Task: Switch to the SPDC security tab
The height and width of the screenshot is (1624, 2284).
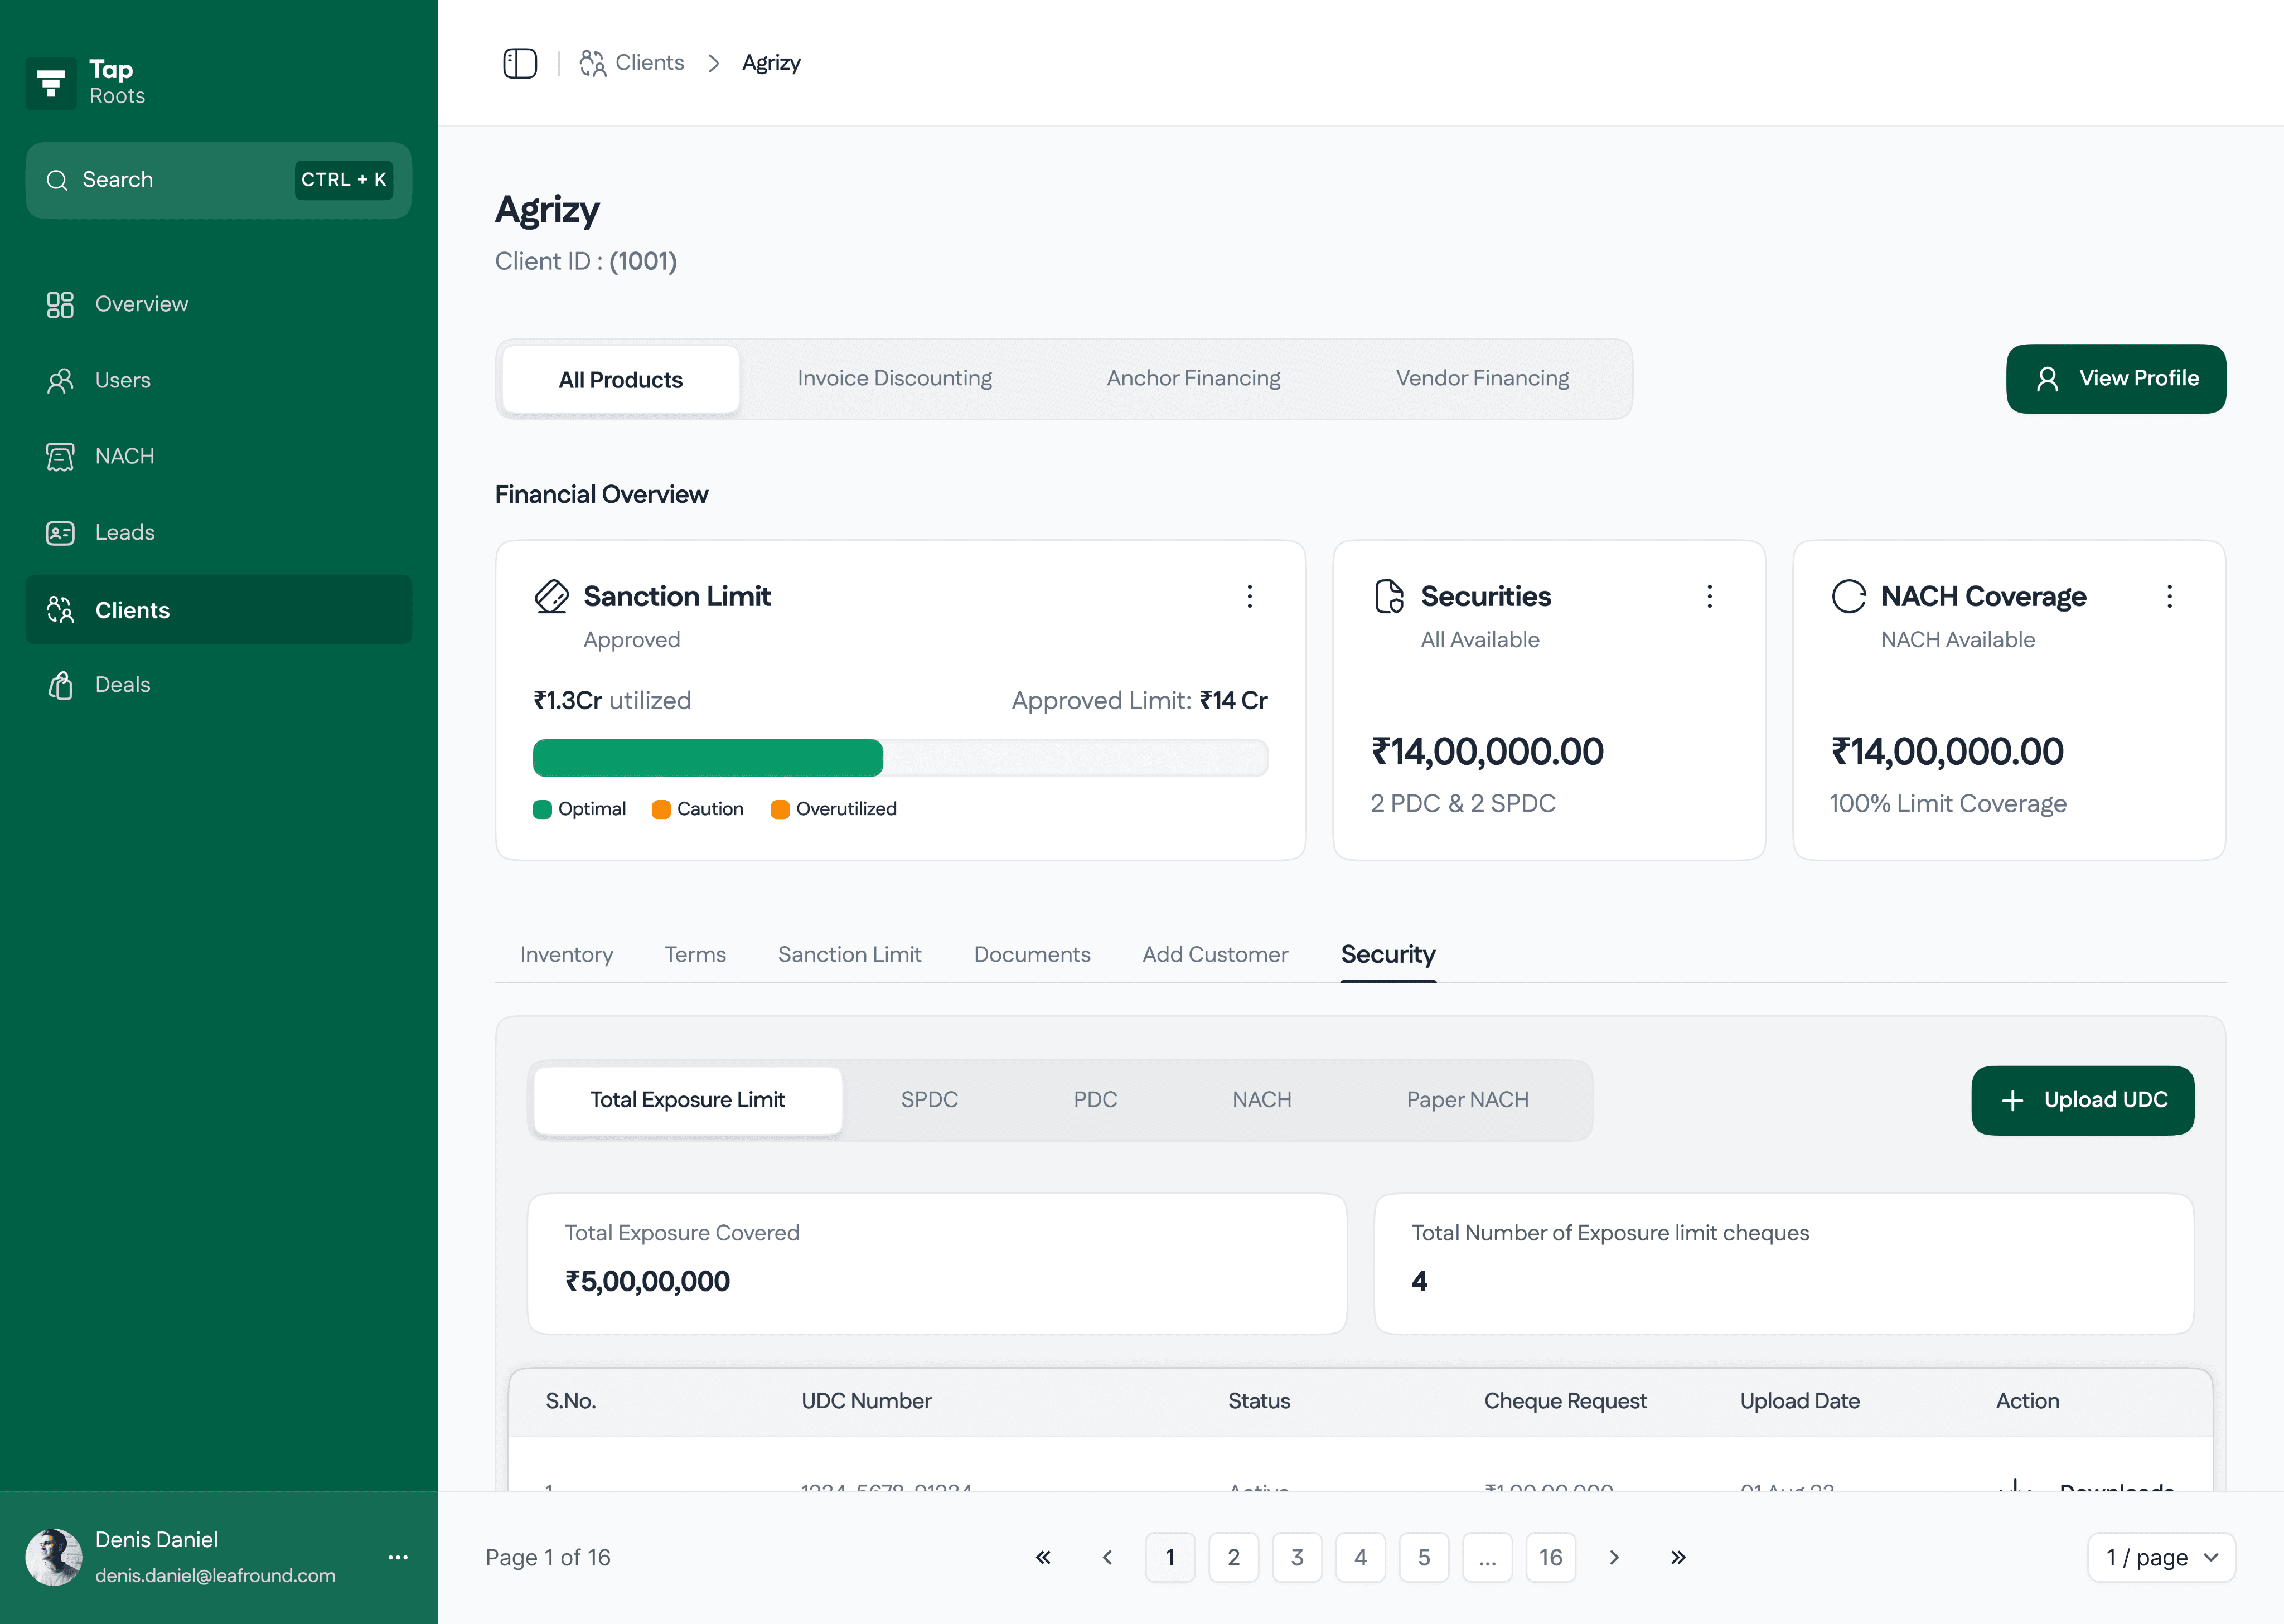Action: click(x=929, y=1099)
